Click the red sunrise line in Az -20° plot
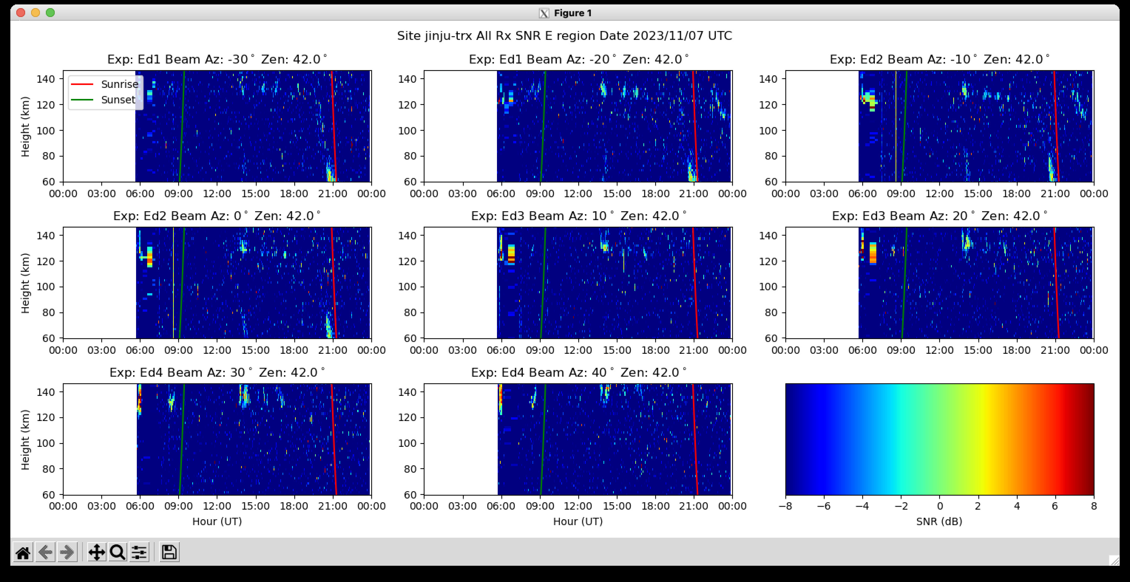1130x582 pixels. (x=695, y=126)
